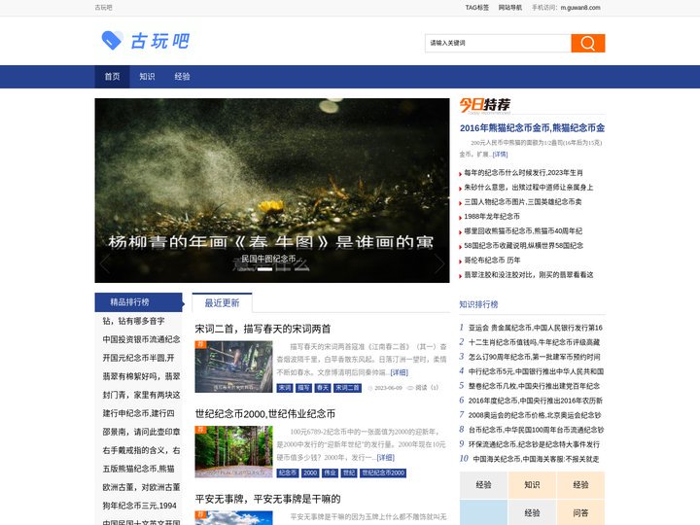700x525 pixels.
Task: Click [详细] link in 宋词二首 summary
Action: pos(400,372)
